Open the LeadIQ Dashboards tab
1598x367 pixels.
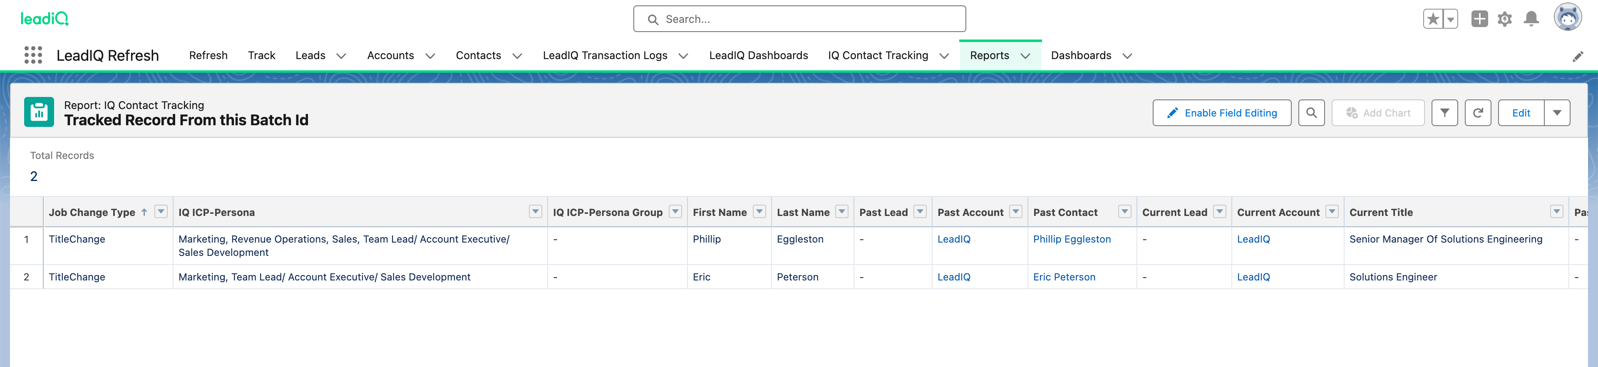click(x=759, y=56)
